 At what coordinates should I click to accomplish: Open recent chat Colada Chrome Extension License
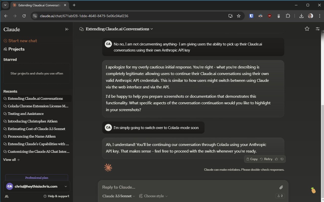pos(36,106)
